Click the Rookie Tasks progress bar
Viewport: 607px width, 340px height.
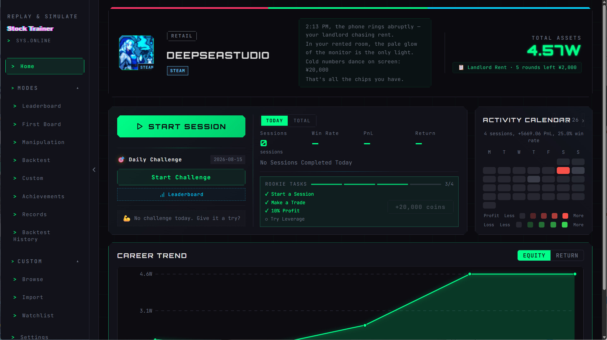pos(376,184)
